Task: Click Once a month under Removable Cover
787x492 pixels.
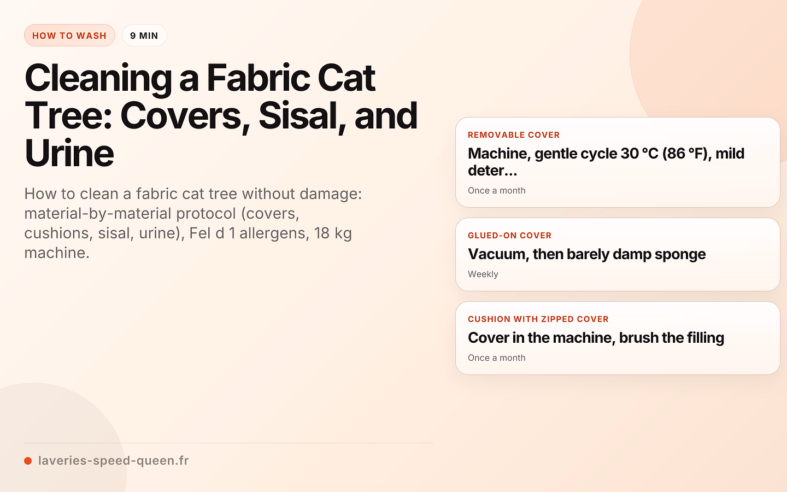Action: point(497,190)
